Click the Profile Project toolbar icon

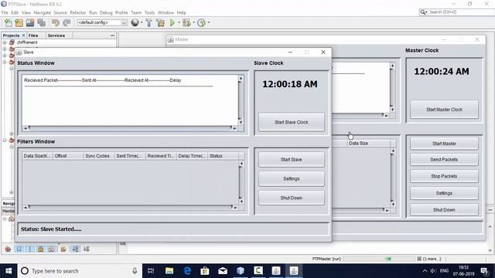201,22
